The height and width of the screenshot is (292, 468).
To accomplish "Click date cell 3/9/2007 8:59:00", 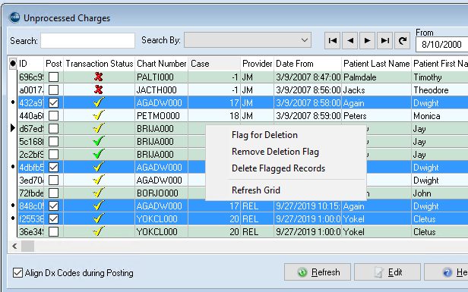I will pyautogui.click(x=308, y=115).
